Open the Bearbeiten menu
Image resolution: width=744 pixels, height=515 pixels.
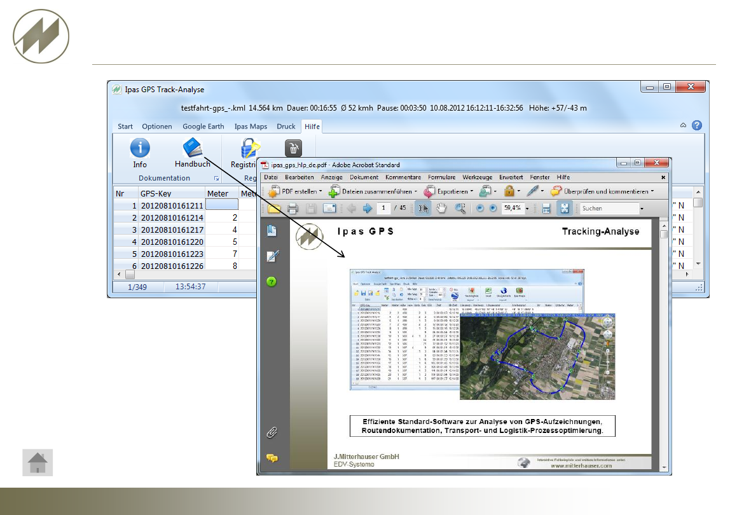300,177
